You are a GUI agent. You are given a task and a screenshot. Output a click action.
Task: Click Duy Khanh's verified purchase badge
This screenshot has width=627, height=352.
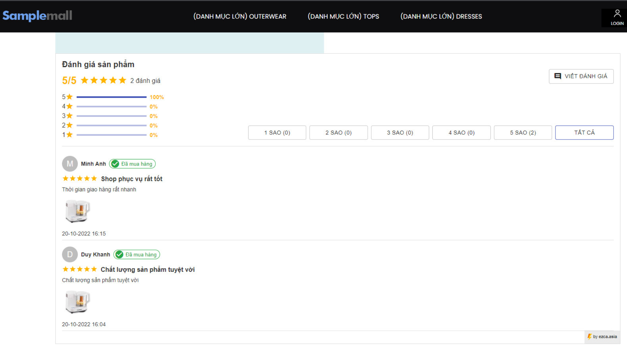[137, 255]
